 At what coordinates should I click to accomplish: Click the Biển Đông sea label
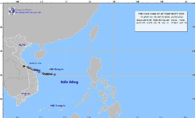69,82
